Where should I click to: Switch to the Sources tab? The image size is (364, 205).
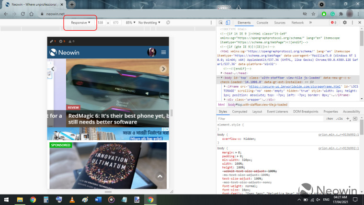pos(280,23)
